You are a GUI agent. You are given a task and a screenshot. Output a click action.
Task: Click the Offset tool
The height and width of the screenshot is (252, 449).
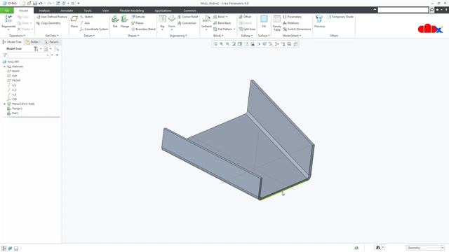(x=245, y=17)
